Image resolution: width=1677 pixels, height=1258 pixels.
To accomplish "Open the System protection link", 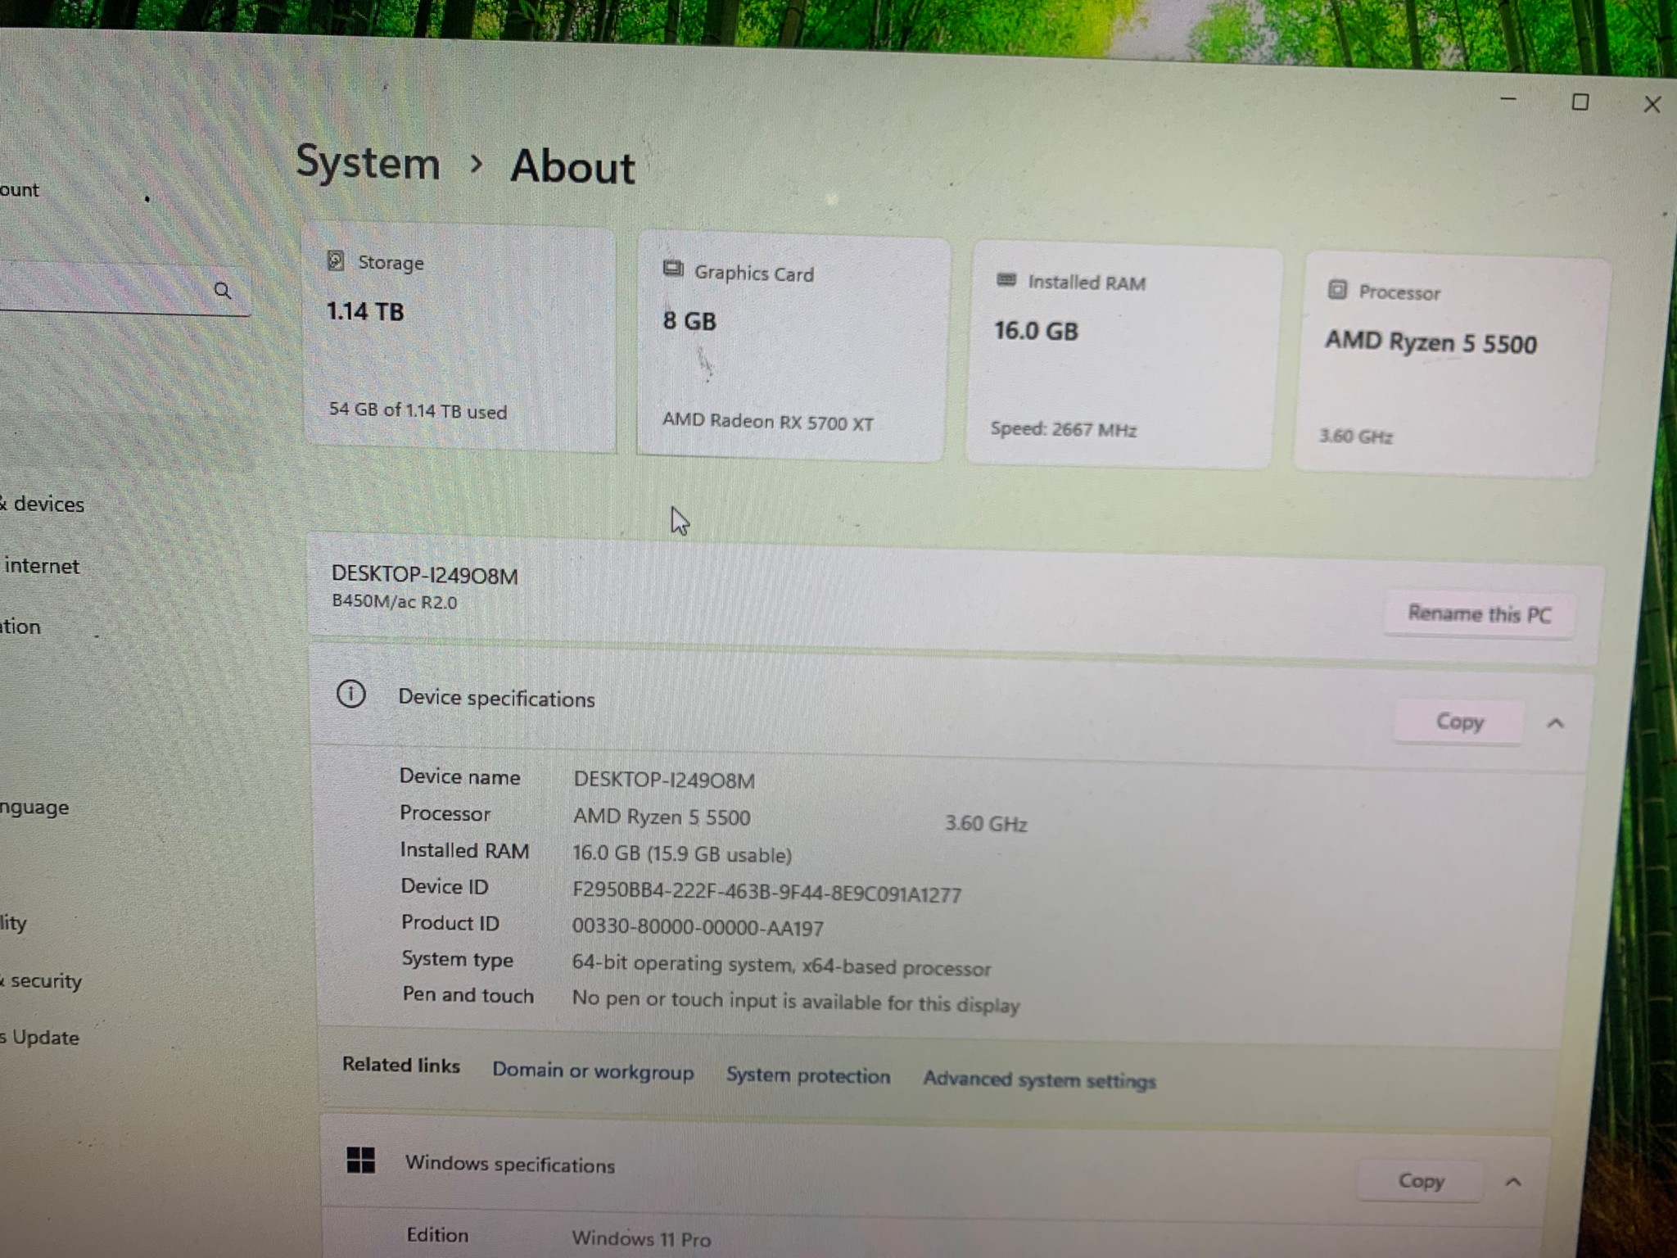I will [807, 1075].
